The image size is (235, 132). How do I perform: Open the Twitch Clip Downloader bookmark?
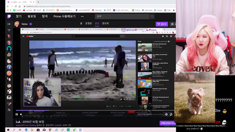[x=121, y=10]
